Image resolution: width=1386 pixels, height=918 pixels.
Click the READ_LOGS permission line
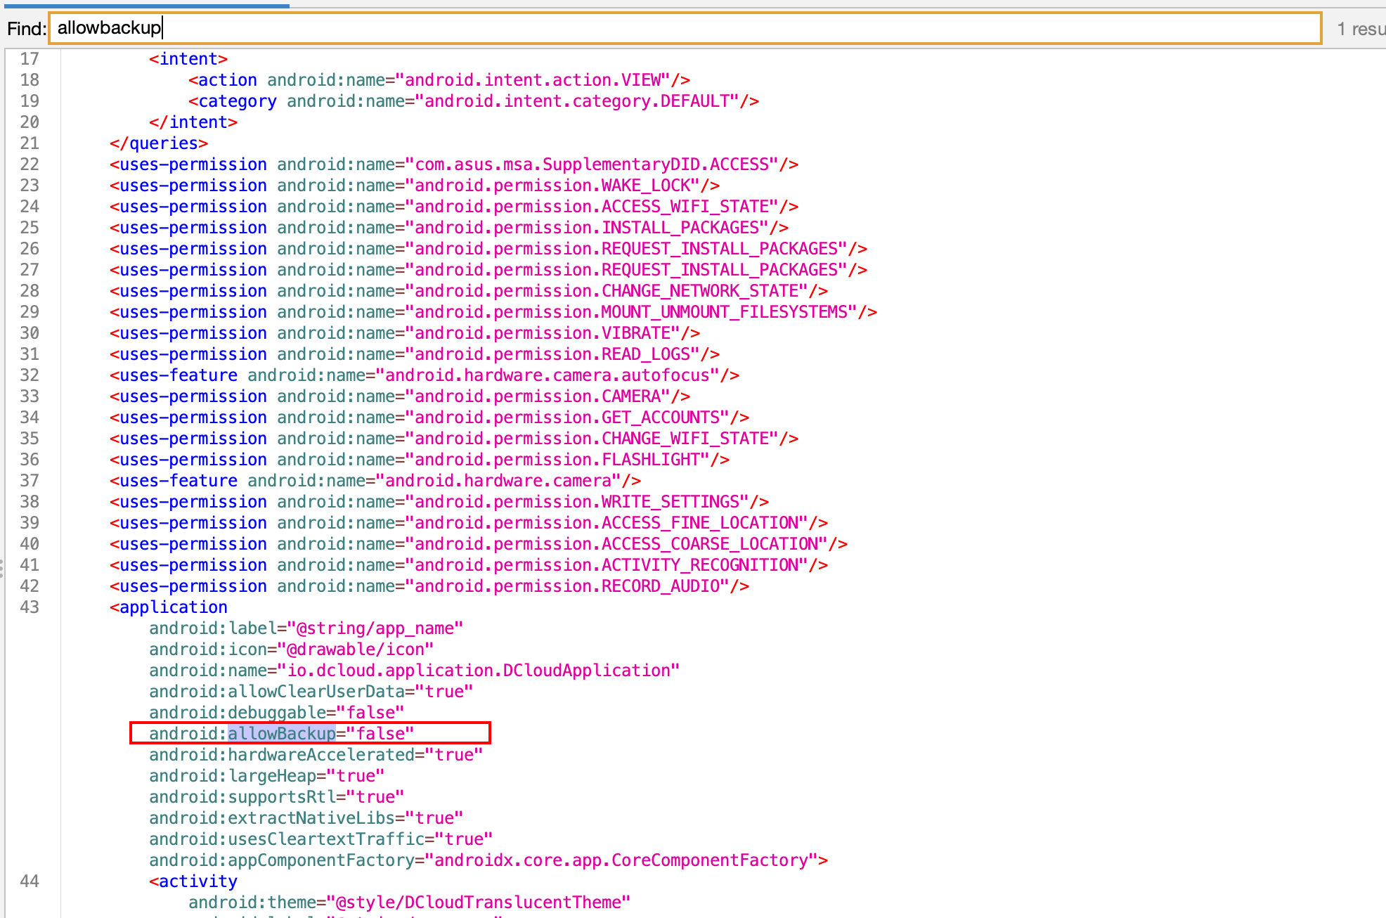[415, 354]
